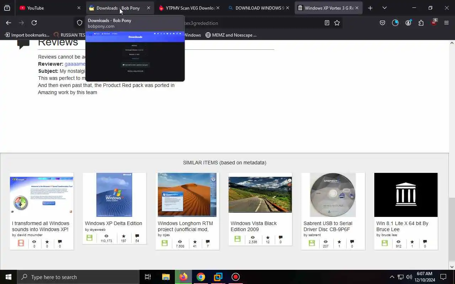Screen dimensions: 455x284
Task: Open Firefox View tab overview
Action: pos(7,8)
